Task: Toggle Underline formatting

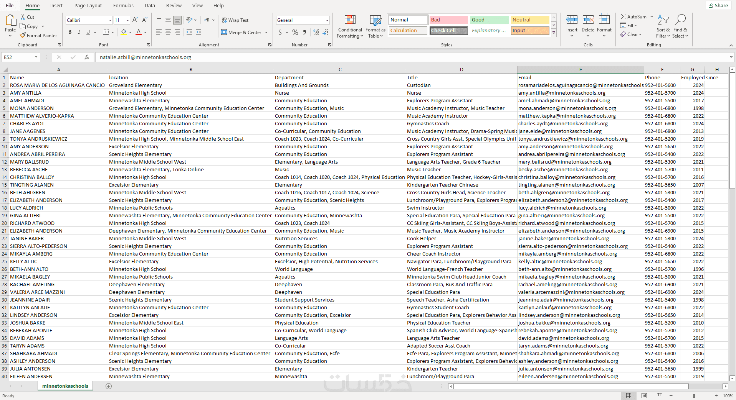Action: pos(88,32)
